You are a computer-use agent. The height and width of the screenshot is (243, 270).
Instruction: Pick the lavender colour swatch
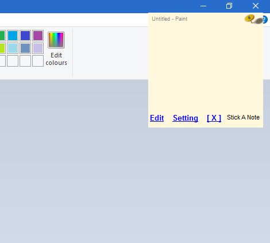(38, 48)
